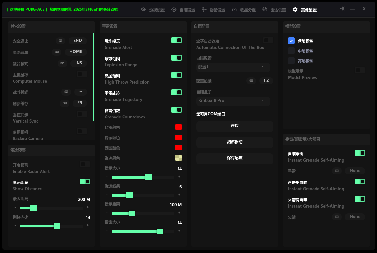Click the plus icon of 图标大小 slider
The height and width of the screenshot is (253, 377).
(x=87, y=225)
